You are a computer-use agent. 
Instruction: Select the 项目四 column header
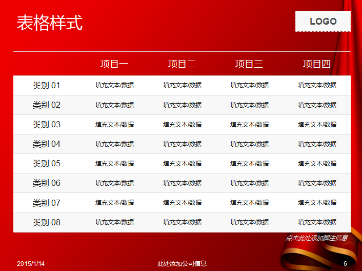coord(317,64)
